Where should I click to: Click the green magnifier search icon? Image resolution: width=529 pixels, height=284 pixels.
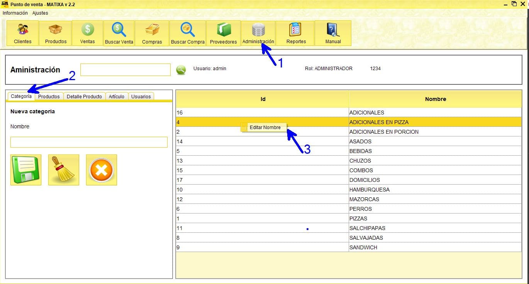pyautogui.click(x=181, y=70)
